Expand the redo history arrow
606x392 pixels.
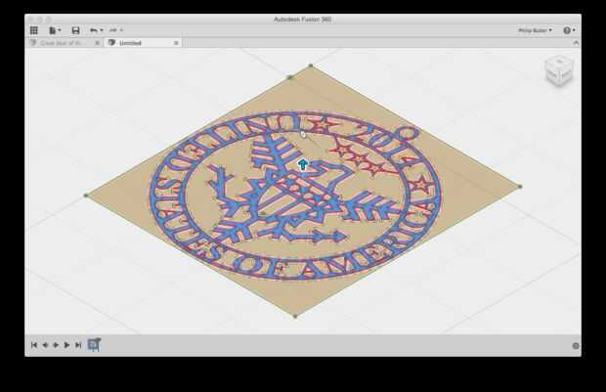[x=121, y=30]
